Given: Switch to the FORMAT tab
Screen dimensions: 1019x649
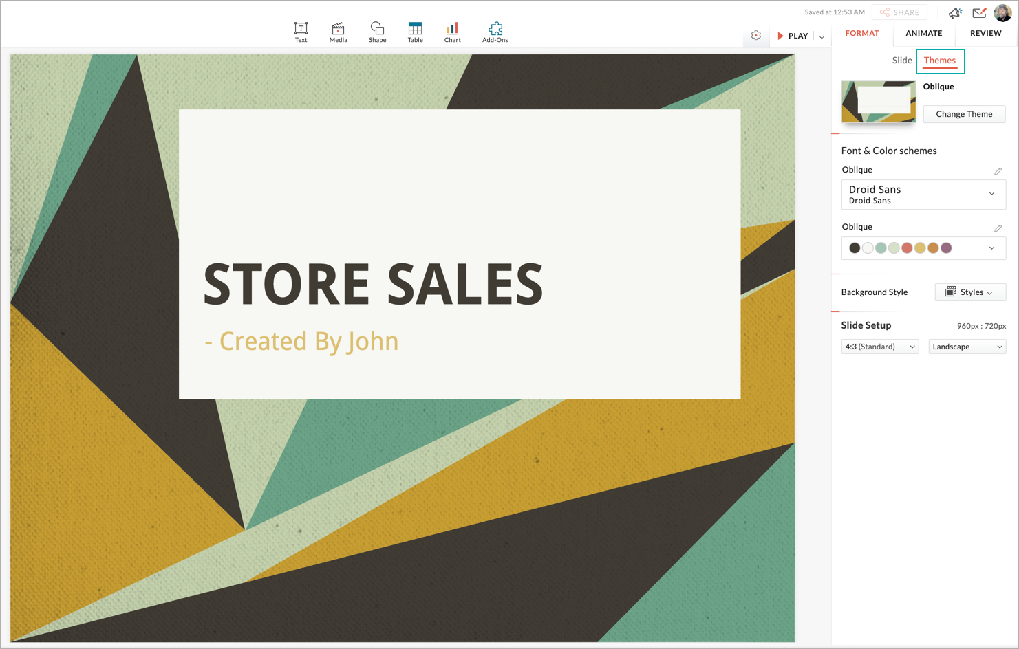Looking at the screenshot, I should (x=861, y=33).
